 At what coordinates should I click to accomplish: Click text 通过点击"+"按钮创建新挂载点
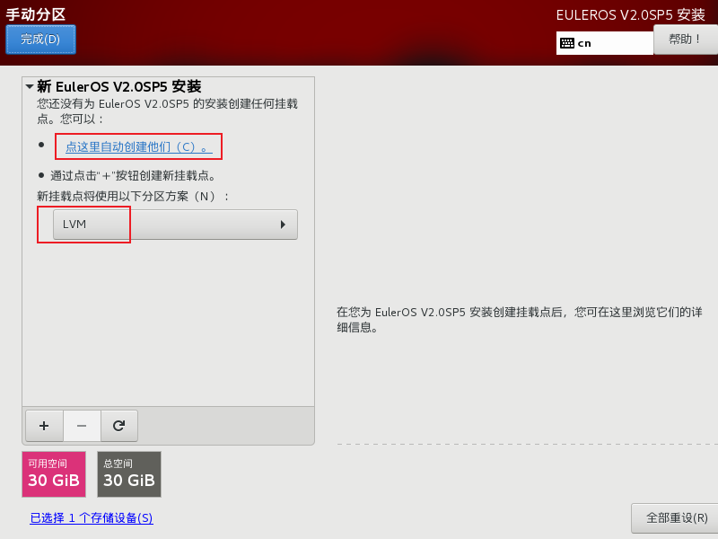coord(133,175)
